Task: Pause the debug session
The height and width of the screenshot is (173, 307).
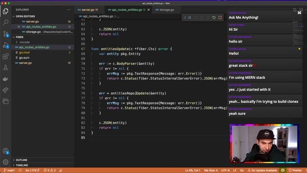Action: pos(190,18)
